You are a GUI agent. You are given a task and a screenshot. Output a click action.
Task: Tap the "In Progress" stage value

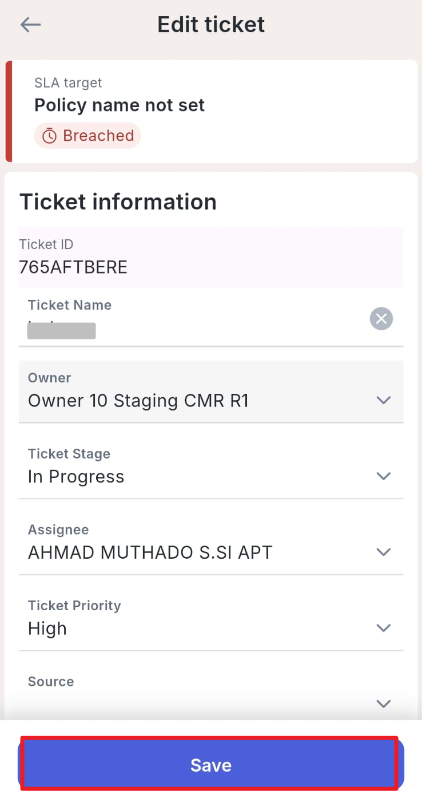pyautogui.click(x=76, y=477)
